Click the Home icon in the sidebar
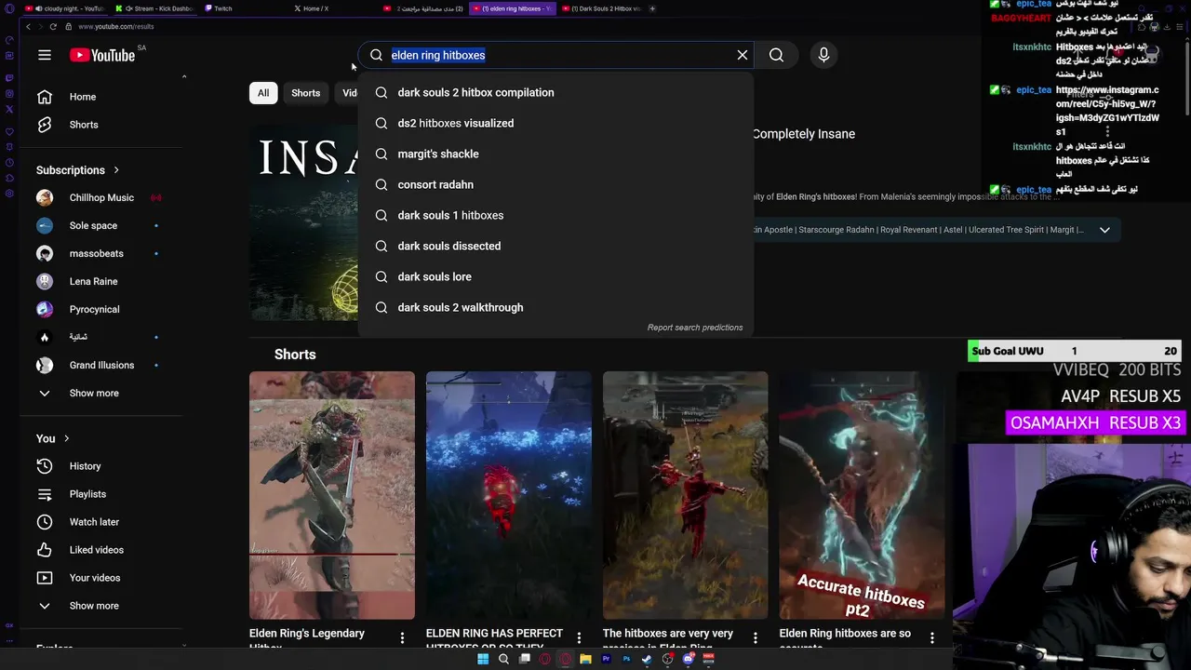Screen dimensions: 1191x670 (x=45, y=97)
